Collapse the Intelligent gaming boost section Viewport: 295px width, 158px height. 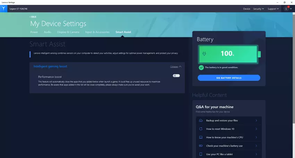(176, 67)
